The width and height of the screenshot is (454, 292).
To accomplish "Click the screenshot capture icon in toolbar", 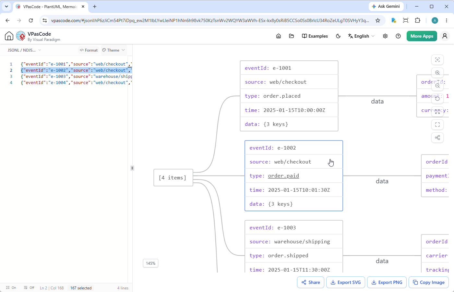I will tap(406, 20).
